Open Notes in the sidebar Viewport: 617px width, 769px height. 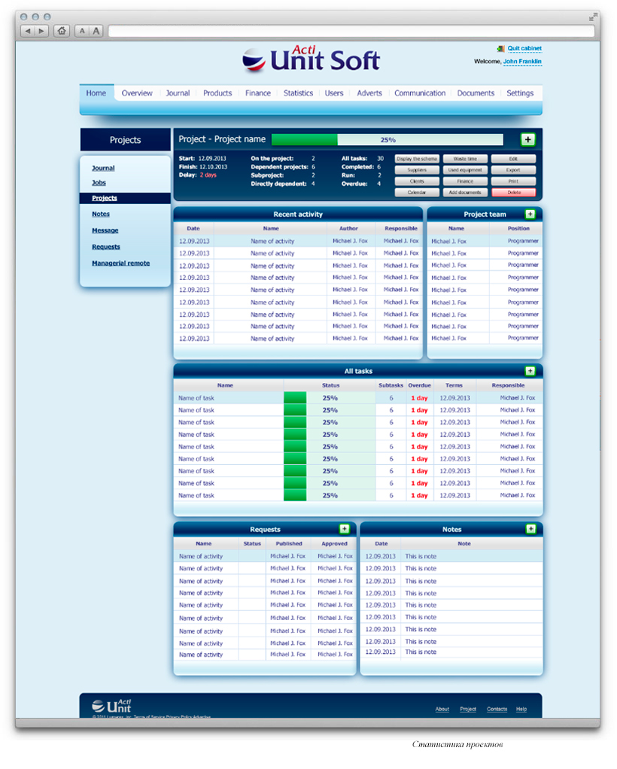tap(101, 214)
